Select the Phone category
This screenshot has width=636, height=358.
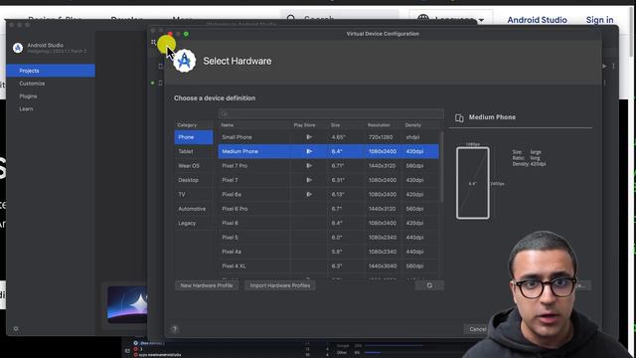point(194,137)
